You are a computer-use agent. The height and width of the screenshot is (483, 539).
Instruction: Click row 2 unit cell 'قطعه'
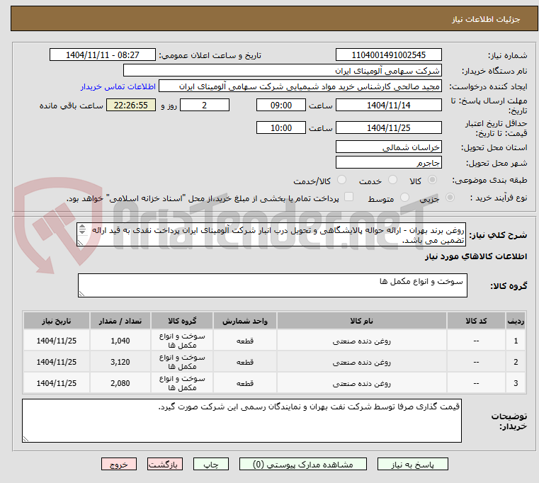click(245, 362)
